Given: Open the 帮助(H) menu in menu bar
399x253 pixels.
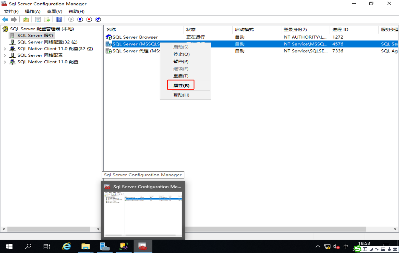Looking at the screenshot, I should click(76, 11).
